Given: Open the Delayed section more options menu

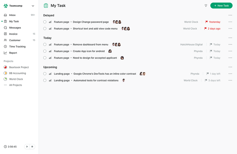Looking at the screenshot, I should click(230, 15).
